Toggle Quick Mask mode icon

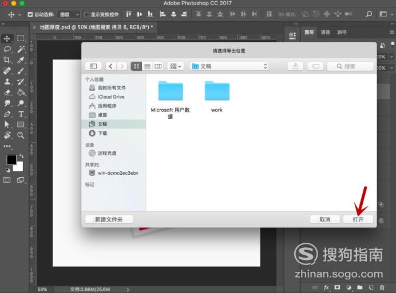click(x=7, y=180)
